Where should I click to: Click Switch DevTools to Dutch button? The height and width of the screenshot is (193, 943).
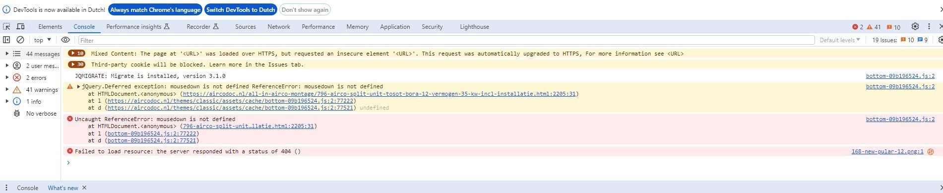click(x=241, y=9)
